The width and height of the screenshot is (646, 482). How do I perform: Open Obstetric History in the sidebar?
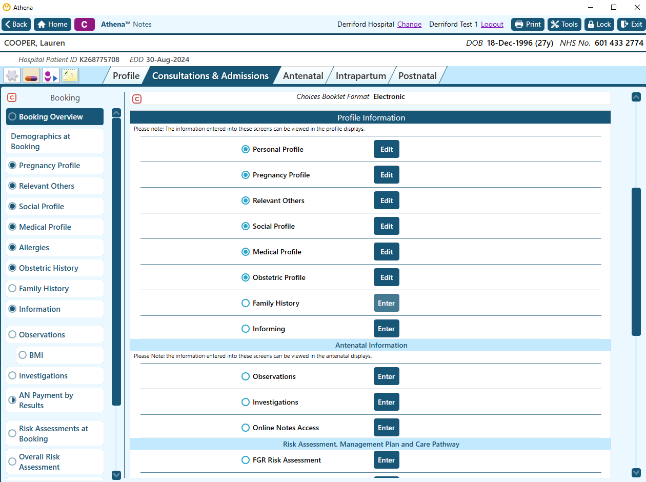click(55, 268)
